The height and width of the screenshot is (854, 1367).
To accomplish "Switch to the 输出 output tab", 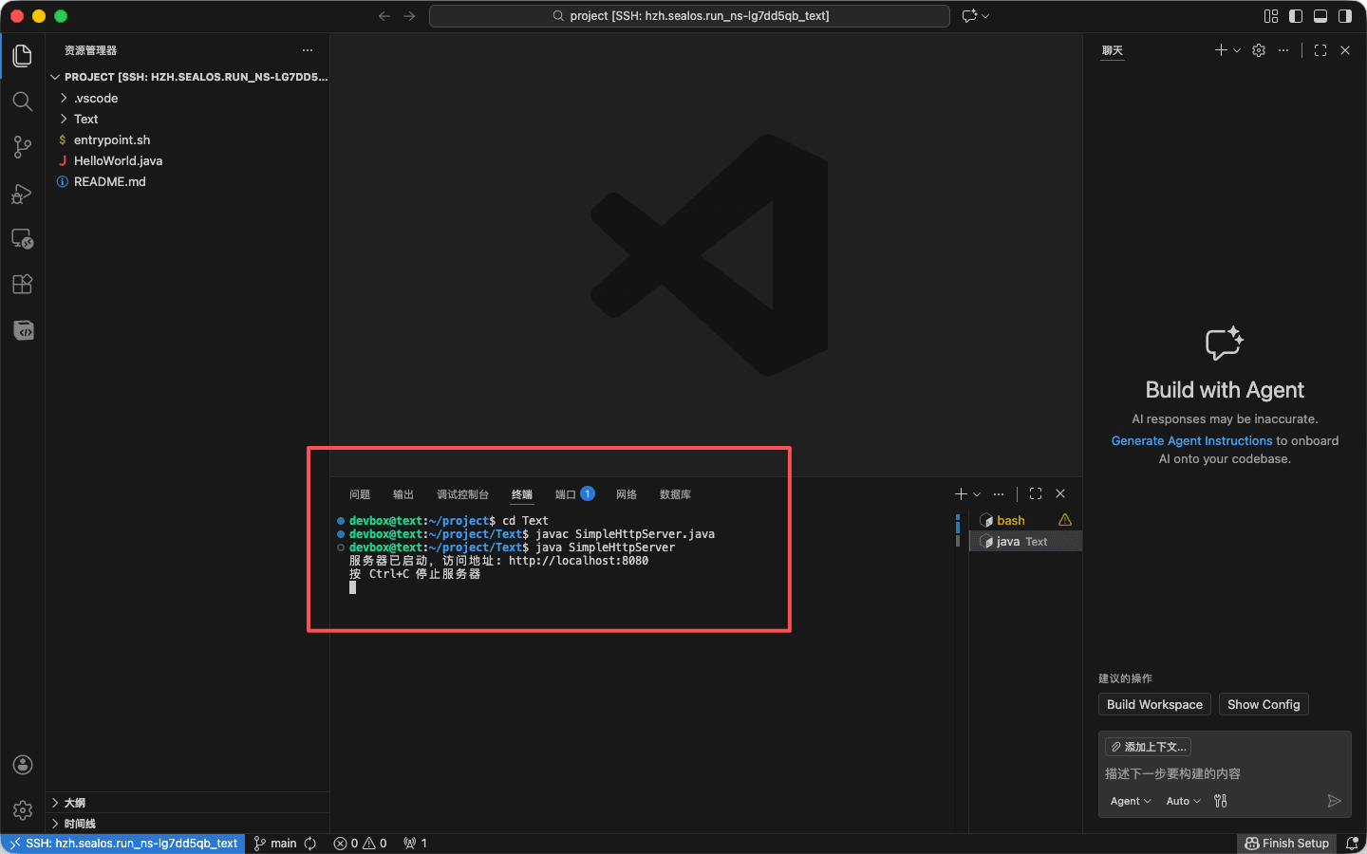I will coord(403,494).
